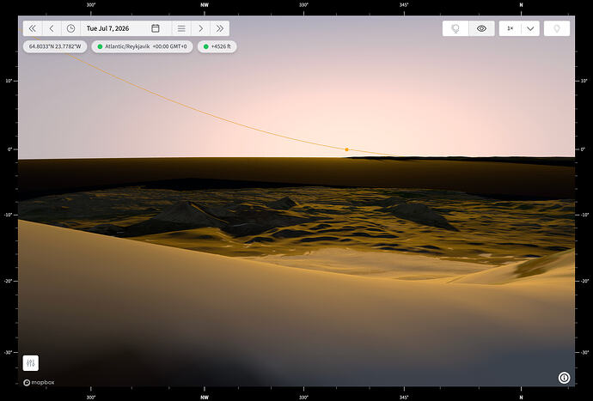
Task: Jump forward with the double right chevron
Action: pos(220,28)
